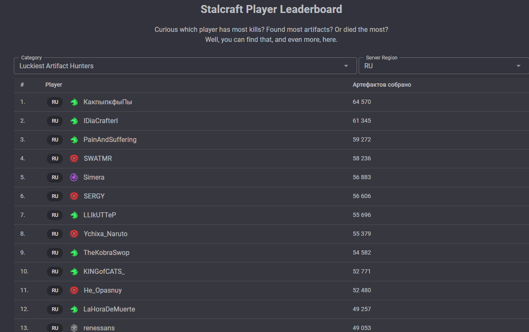
Task: Open player IDiaCrafterI profile
Action: [x=100, y=121]
